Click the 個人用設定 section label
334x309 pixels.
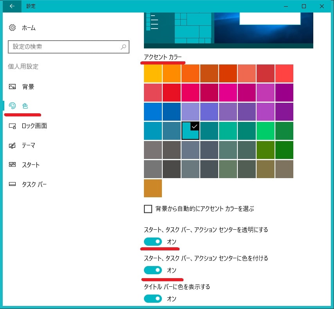point(23,67)
